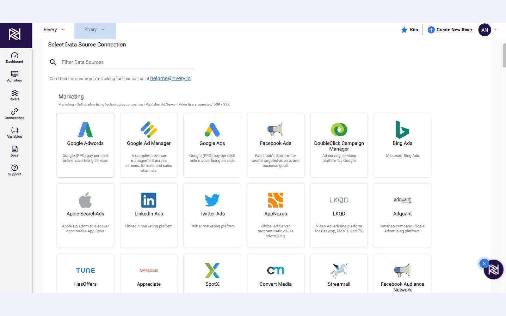Select the Google Adwords logo

point(85,130)
